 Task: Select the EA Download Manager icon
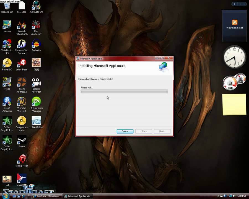(x=36, y=104)
